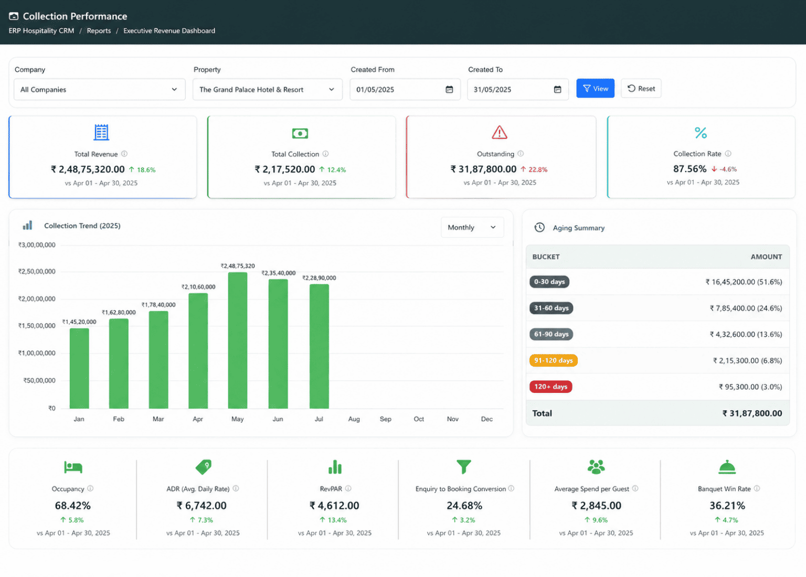Click the Created To date field 31/05/2025

(x=518, y=89)
